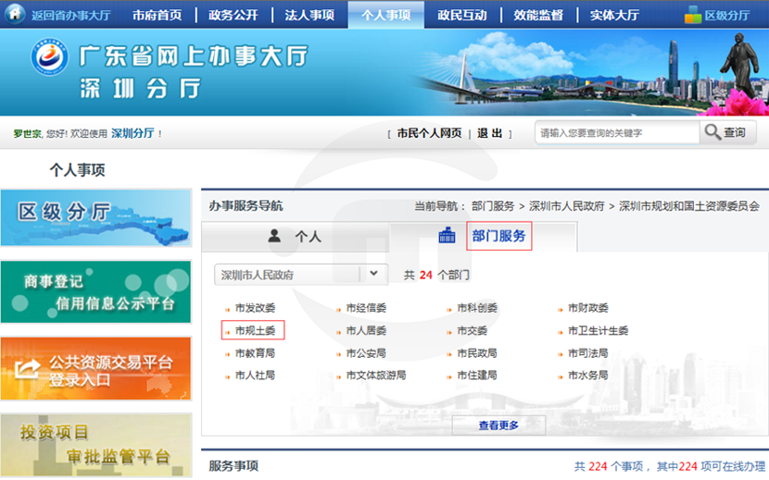Viewport: 769px width, 480px height.
Task: Open 市民个人网页 link
Action: pyautogui.click(x=429, y=133)
